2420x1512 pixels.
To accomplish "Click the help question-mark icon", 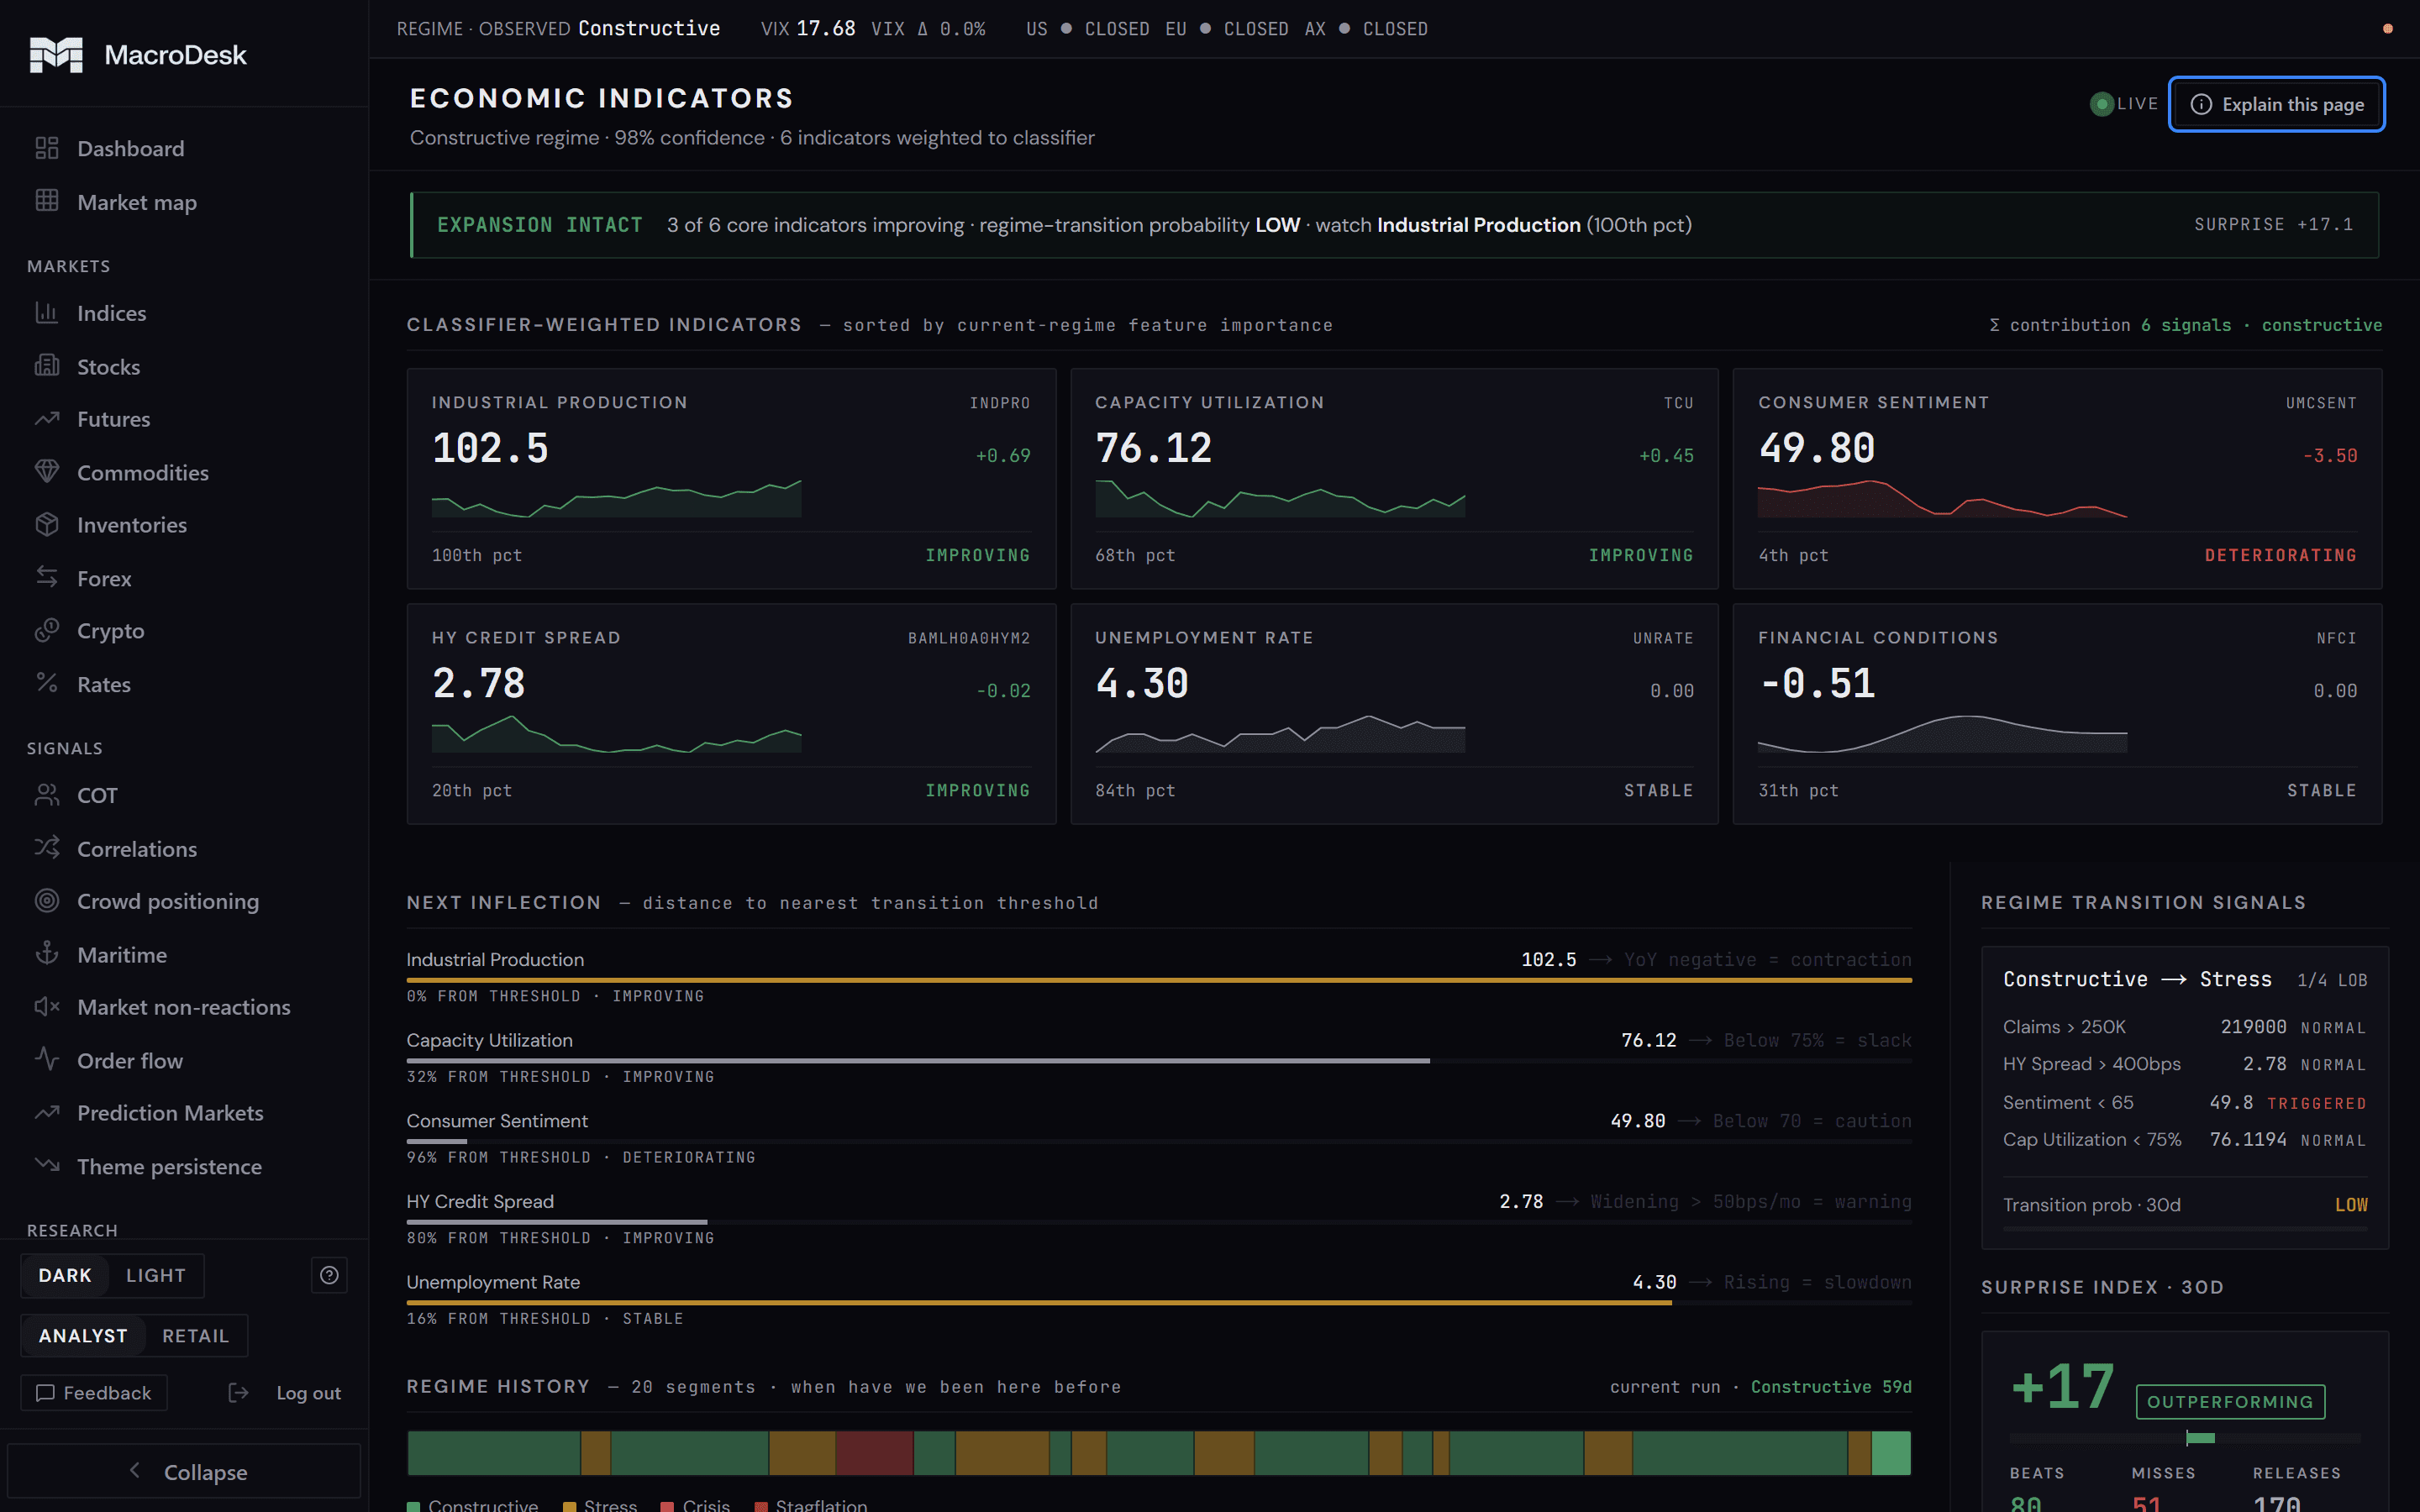I will click(329, 1275).
